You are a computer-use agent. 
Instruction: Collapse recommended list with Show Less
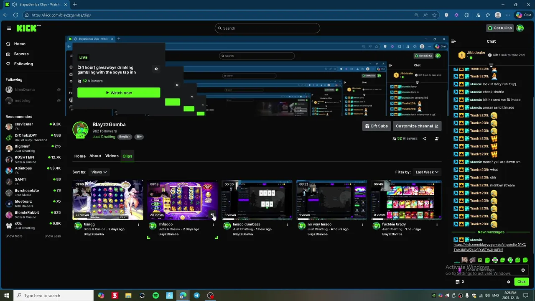tap(53, 236)
